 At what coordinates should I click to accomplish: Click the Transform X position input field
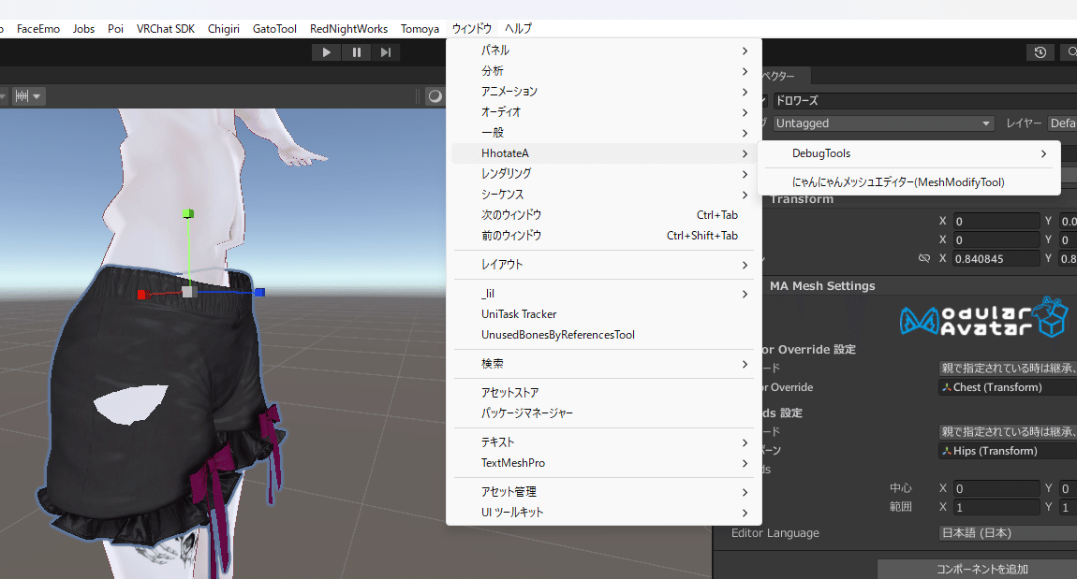coord(996,221)
